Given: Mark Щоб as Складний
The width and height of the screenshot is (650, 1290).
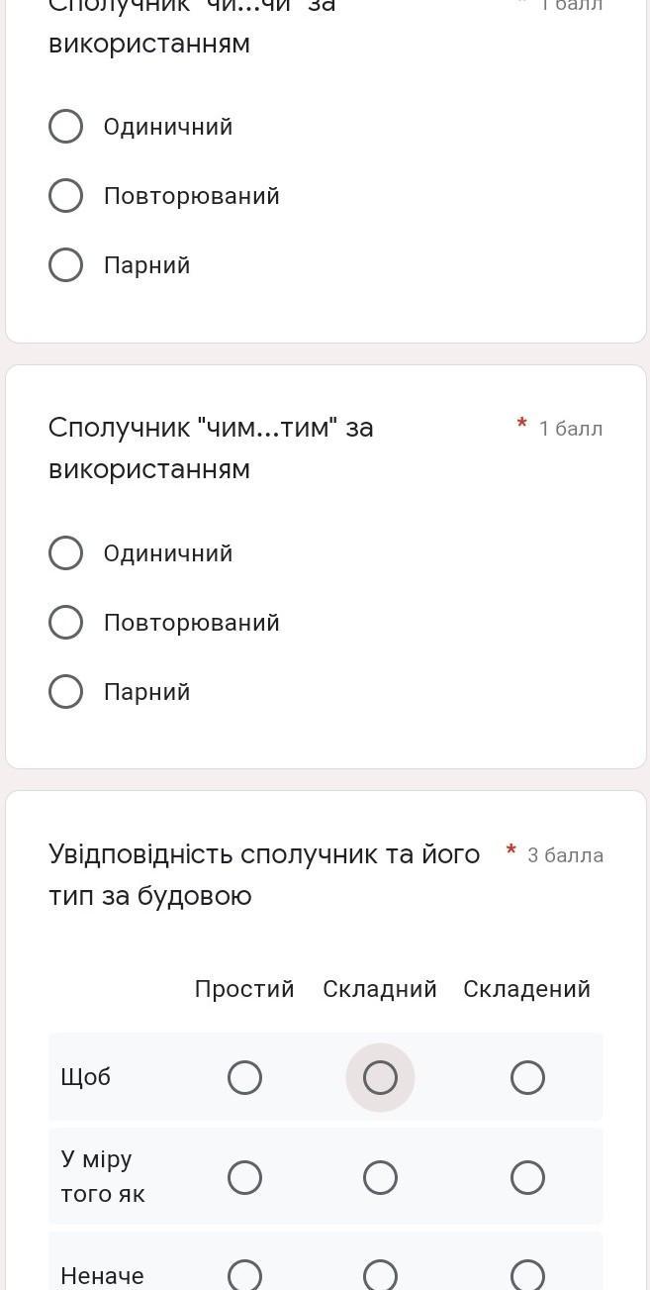Looking at the screenshot, I should [x=380, y=1077].
